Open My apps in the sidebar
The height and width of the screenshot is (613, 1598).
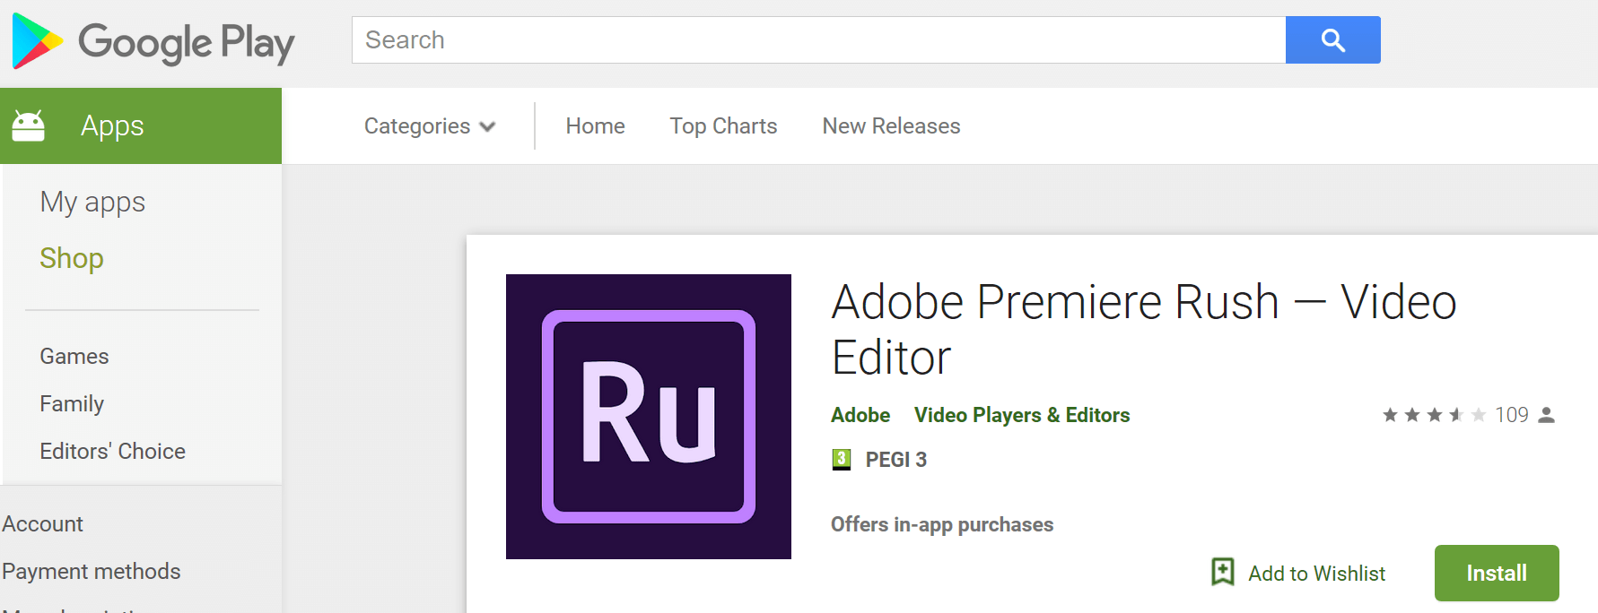tap(92, 203)
